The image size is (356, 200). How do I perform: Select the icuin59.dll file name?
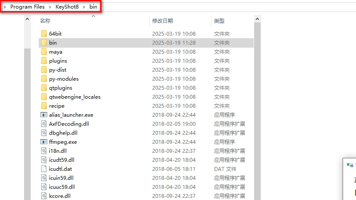(x=61, y=178)
